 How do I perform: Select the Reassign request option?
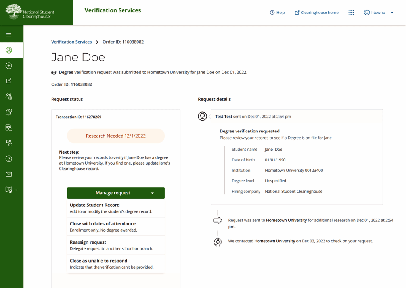tap(116, 245)
